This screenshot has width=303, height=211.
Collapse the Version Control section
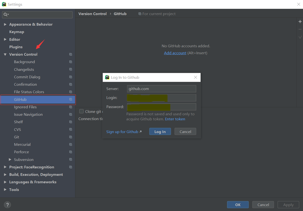point(5,54)
